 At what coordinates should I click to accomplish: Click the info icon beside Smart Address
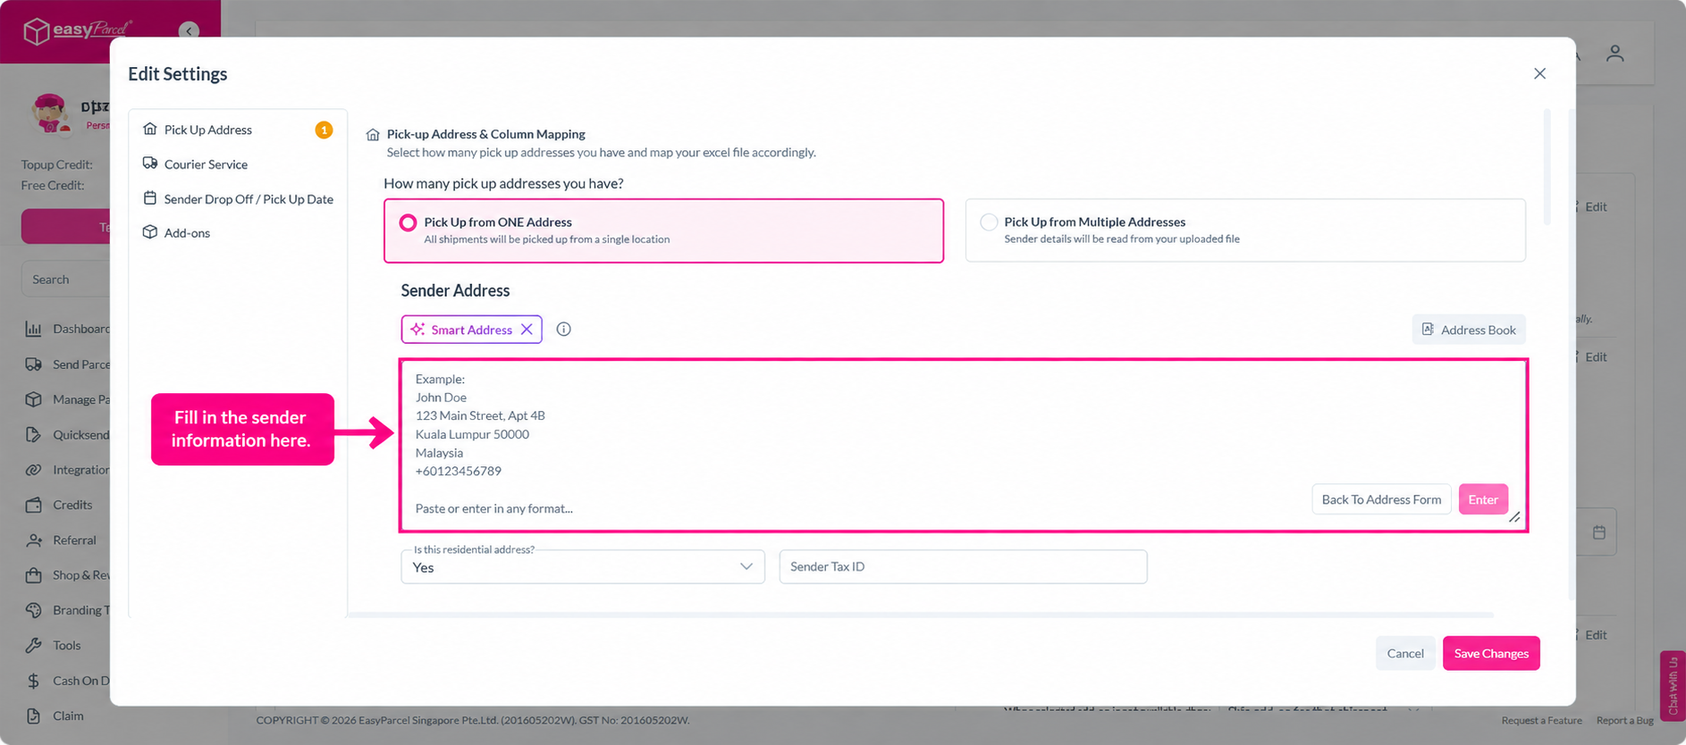tap(563, 330)
